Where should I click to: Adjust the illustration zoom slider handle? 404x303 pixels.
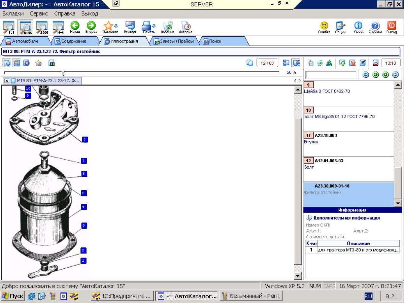tap(63, 73)
